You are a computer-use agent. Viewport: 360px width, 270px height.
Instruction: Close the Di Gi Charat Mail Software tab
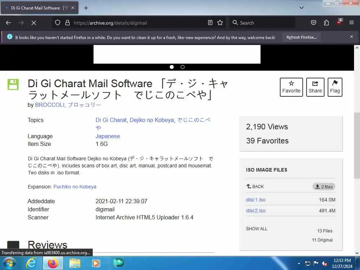click(x=72, y=8)
